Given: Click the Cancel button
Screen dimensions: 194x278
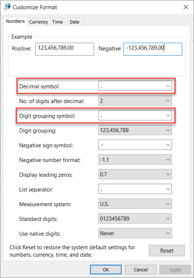Looking at the screenshot, I should coord(141,270).
